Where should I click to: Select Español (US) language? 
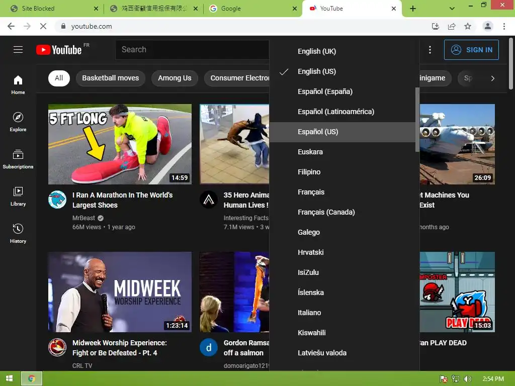coord(342,132)
